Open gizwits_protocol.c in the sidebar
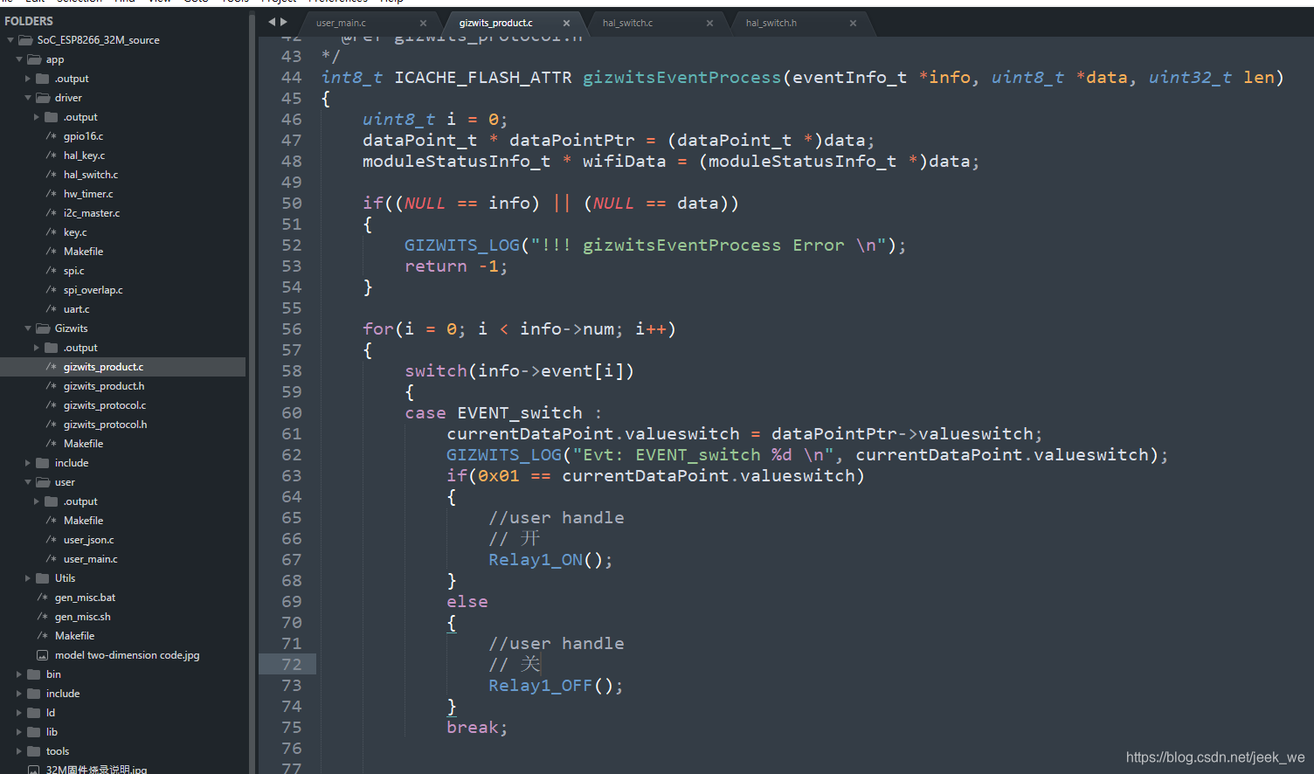This screenshot has height=774, width=1314. [x=105, y=405]
